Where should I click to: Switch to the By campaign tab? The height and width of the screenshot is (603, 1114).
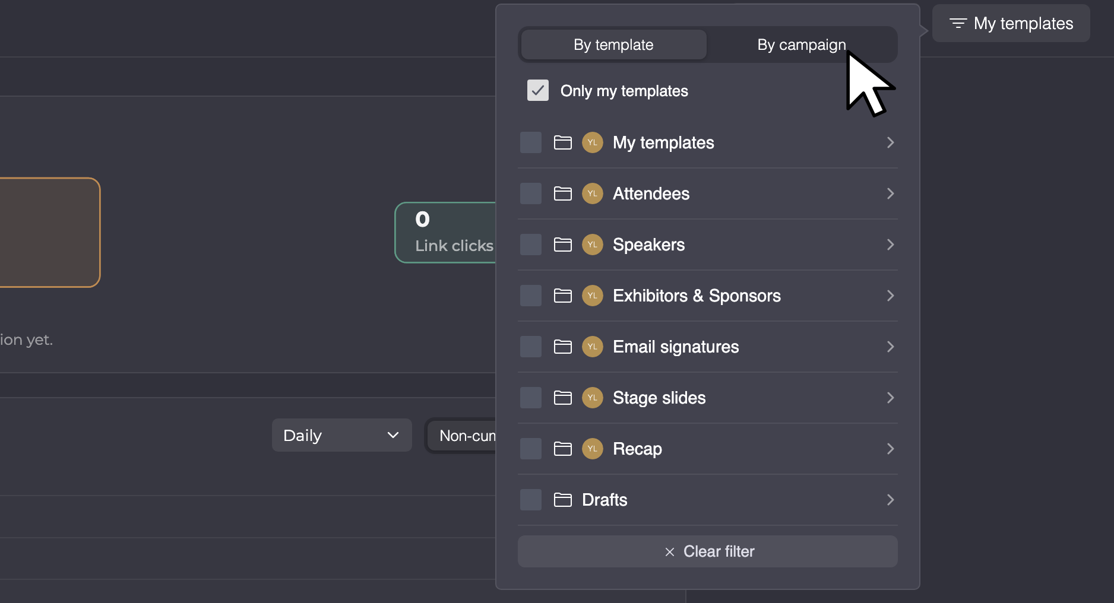pos(801,45)
